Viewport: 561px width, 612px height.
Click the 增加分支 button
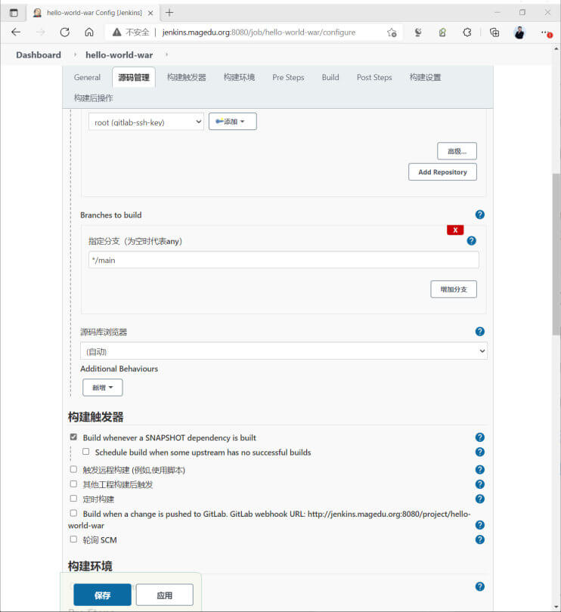(x=454, y=289)
